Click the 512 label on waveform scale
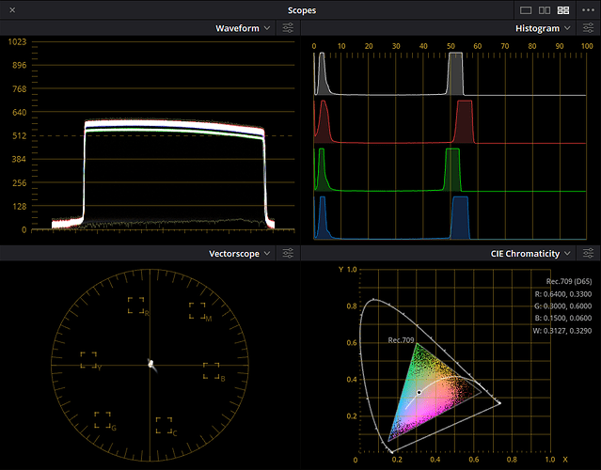Viewport: 601px width, 470px height. click(x=19, y=135)
